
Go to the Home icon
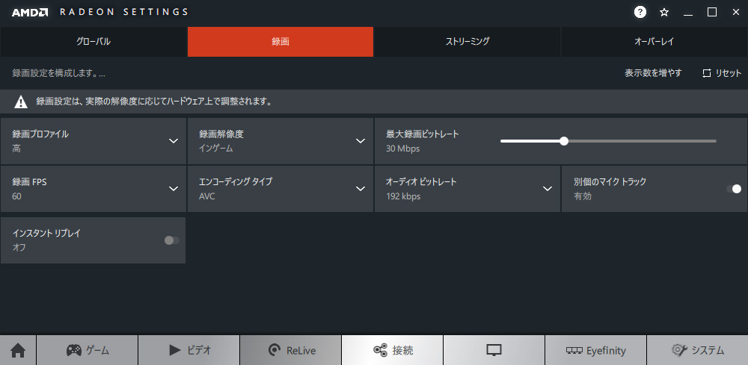click(x=18, y=350)
